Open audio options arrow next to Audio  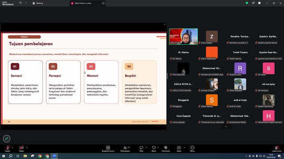12,148
